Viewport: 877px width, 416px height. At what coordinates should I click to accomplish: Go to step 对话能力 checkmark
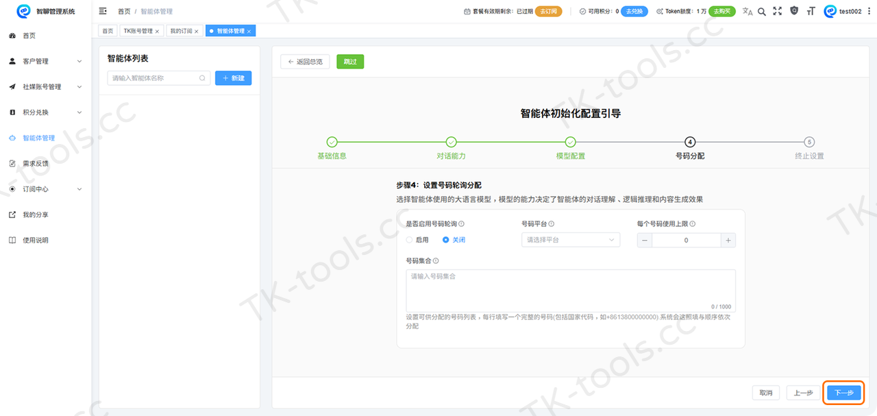click(x=451, y=142)
